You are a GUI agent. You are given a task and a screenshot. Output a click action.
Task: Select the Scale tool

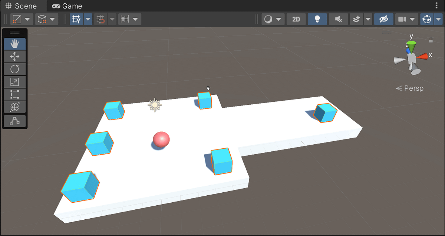[14, 81]
